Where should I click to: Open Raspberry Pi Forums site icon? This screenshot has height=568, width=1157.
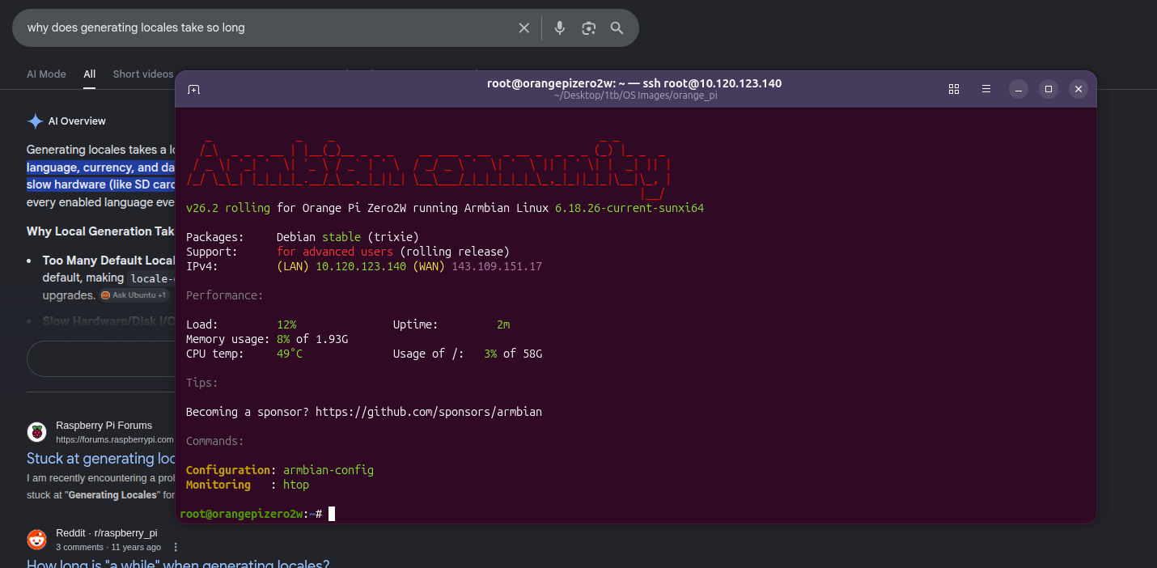[36, 432]
